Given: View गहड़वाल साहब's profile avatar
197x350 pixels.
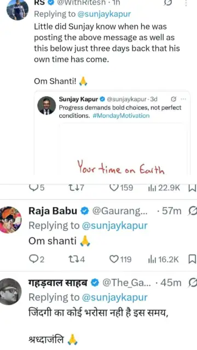Looking at the screenshot, I should (10, 291).
